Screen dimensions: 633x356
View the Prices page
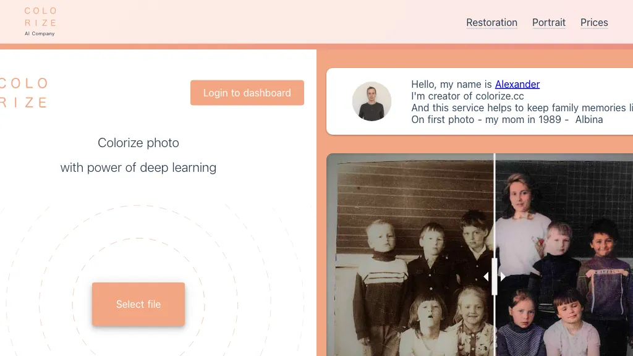(x=594, y=23)
